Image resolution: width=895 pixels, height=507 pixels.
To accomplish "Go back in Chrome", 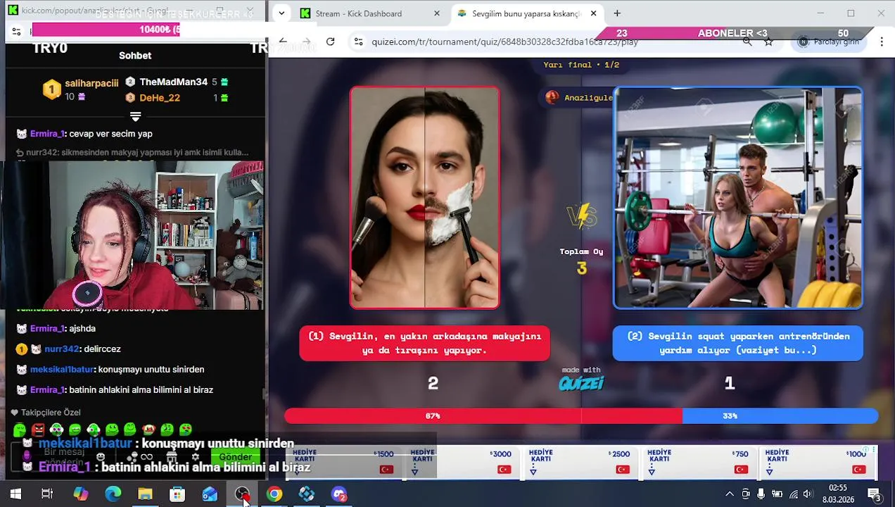I will (282, 42).
